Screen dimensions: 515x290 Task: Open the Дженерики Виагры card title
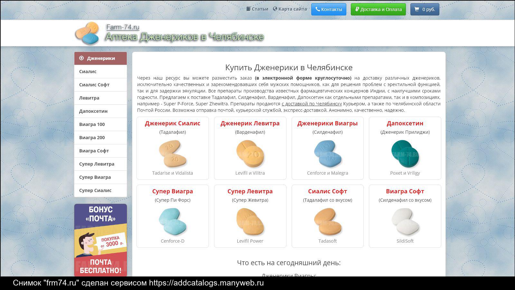tap(327, 123)
